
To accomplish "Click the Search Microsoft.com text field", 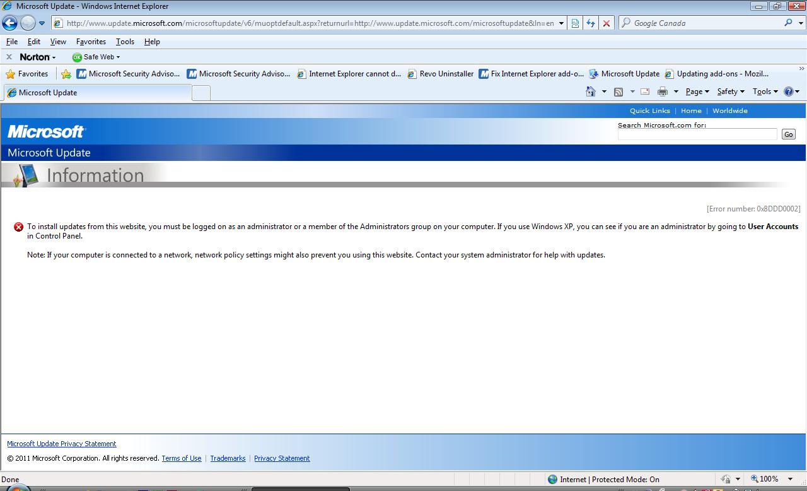I will pyautogui.click(x=697, y=134).
